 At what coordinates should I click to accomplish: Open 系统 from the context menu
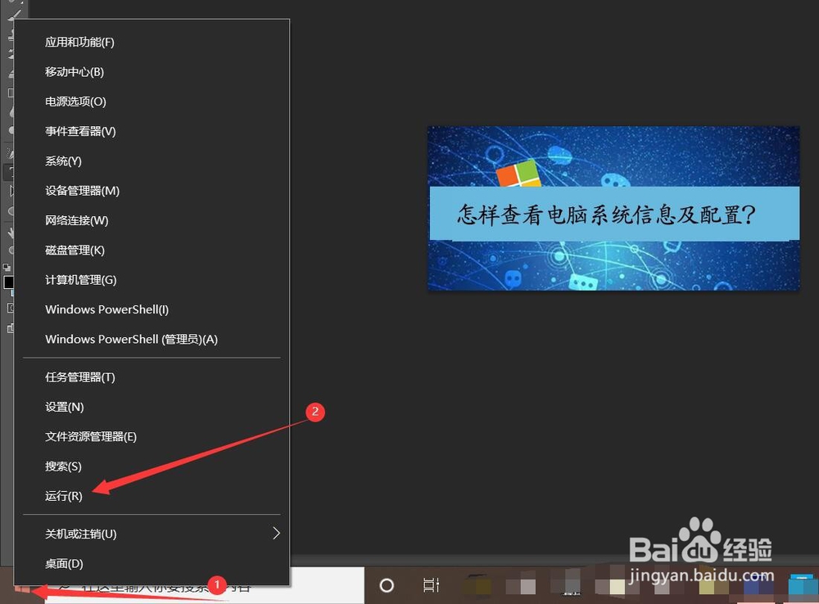[x=61, y=160]
